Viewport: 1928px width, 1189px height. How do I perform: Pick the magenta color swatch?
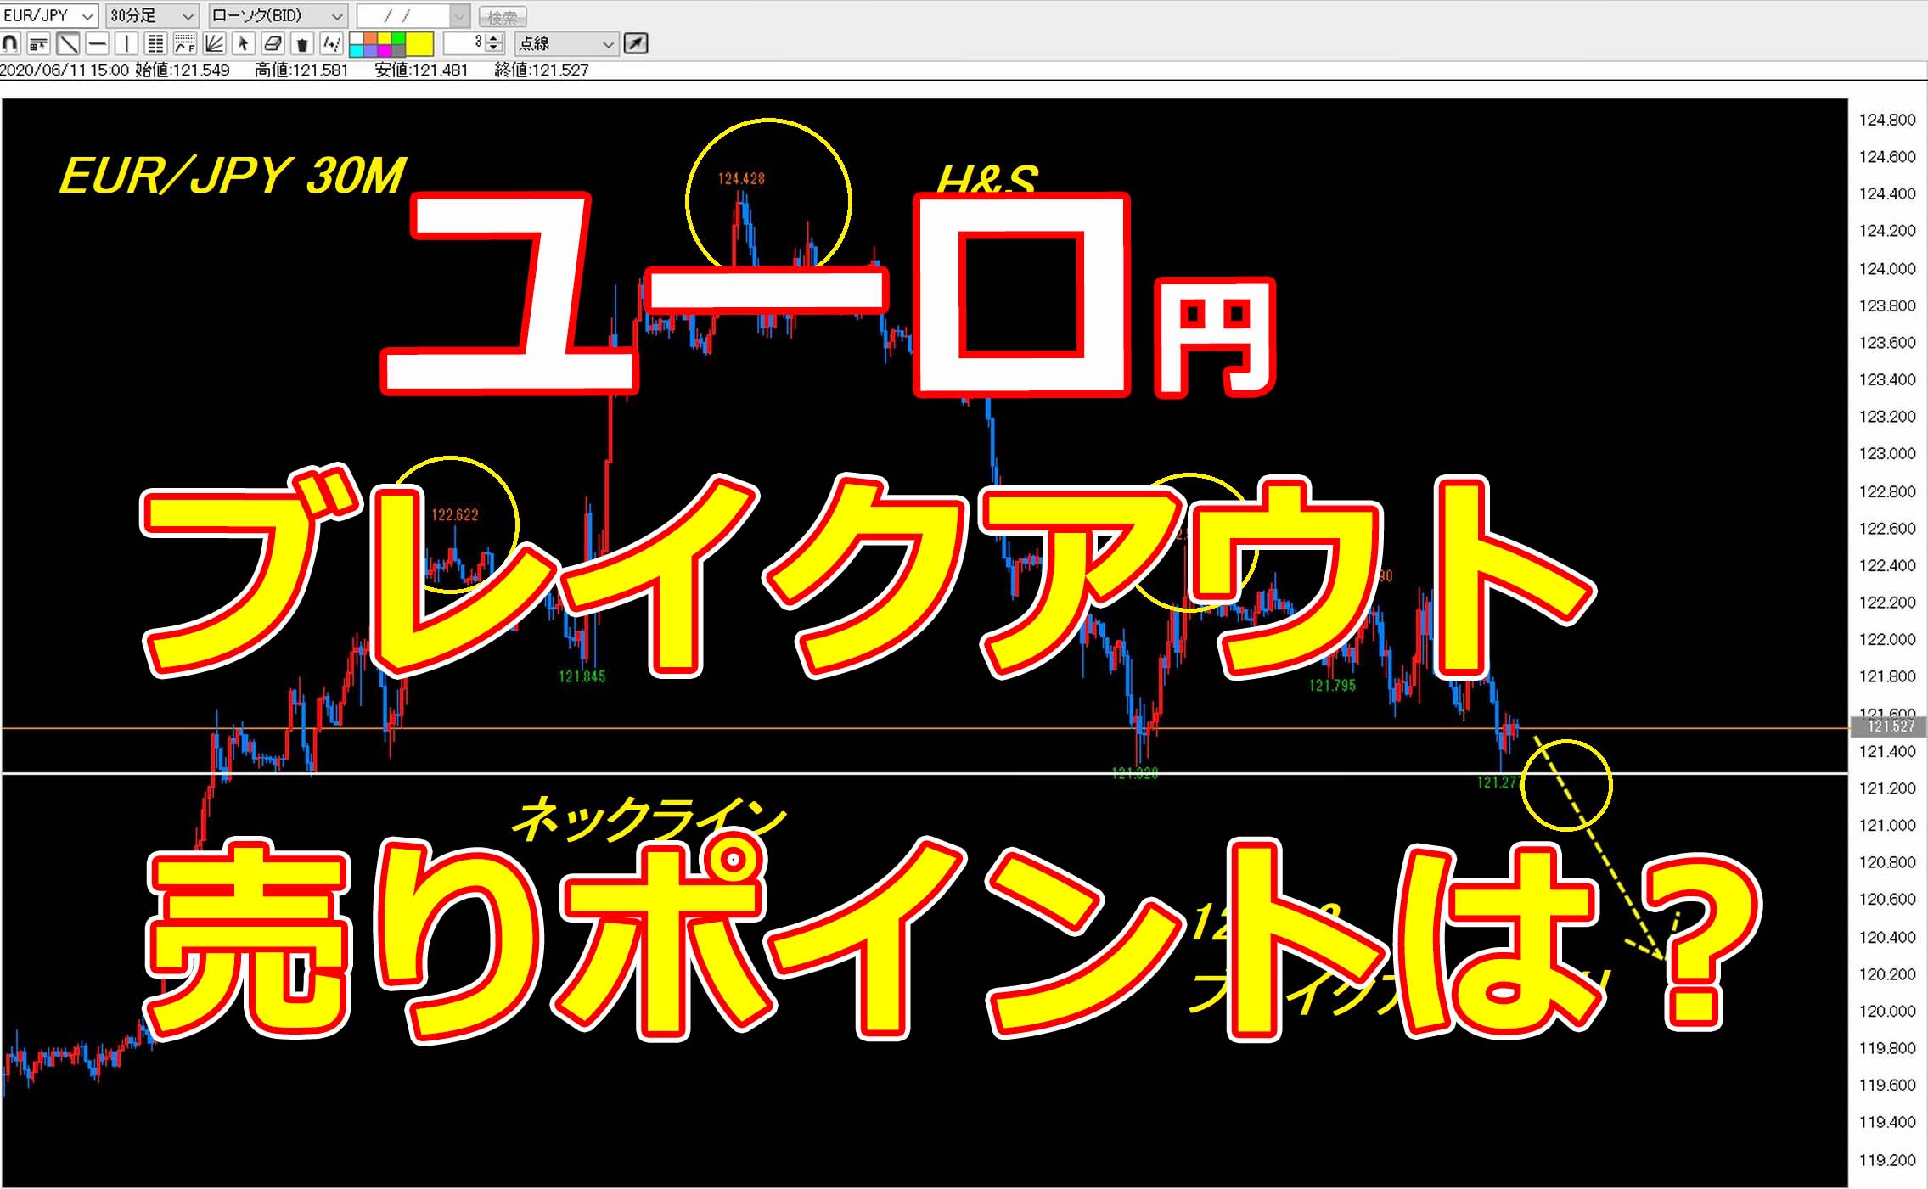tap(384, 50)
